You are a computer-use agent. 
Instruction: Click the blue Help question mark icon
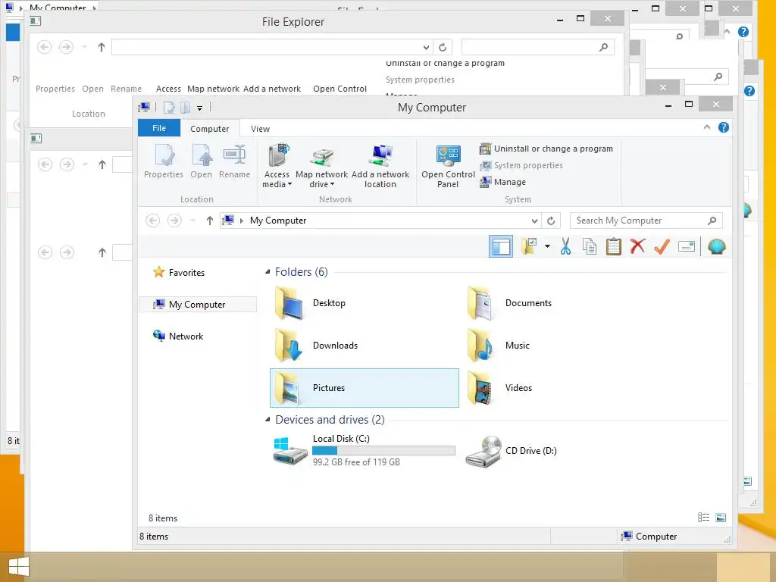pyautogui.click(x=724, y=127)
